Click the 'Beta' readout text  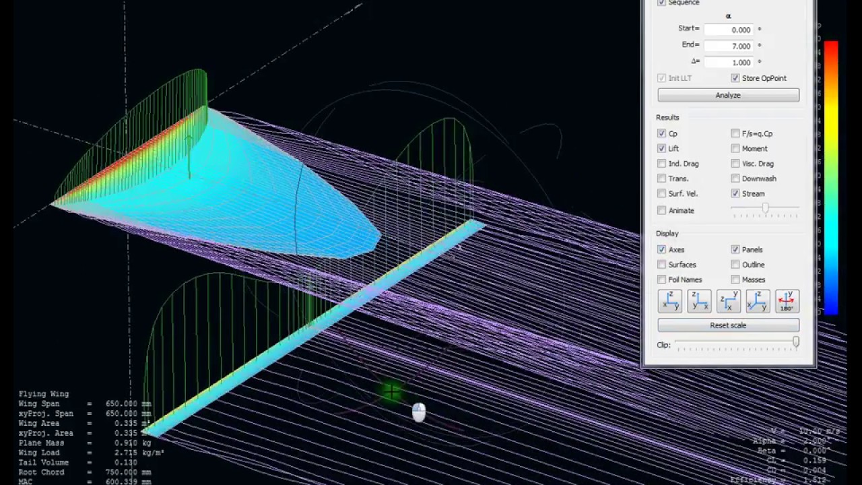click(x=793, y=451)
